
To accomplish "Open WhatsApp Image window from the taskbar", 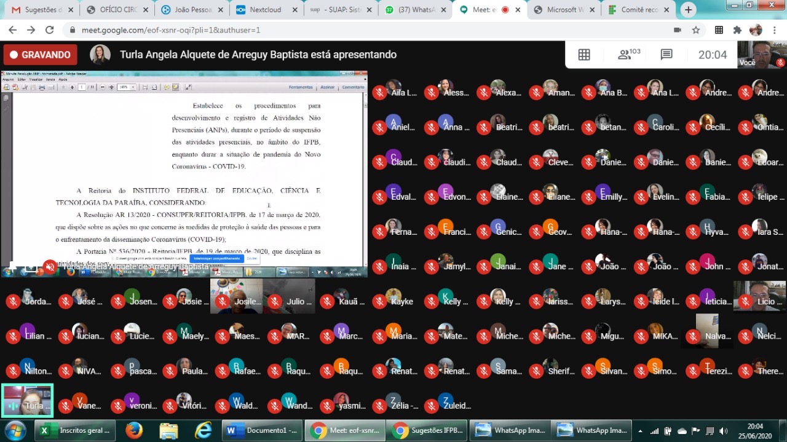I will coord(510,430).
